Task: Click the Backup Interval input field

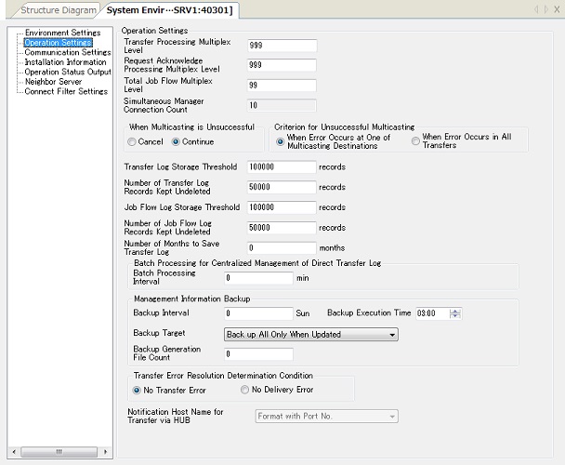Action: pos(258,313)
